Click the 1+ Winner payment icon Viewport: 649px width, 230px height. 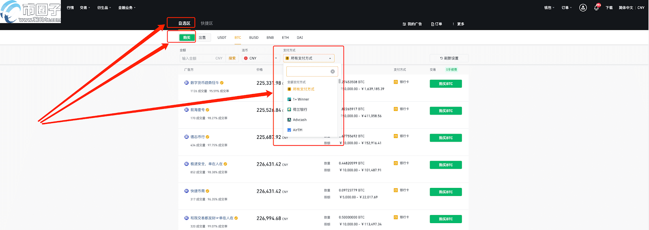[289, 99]
